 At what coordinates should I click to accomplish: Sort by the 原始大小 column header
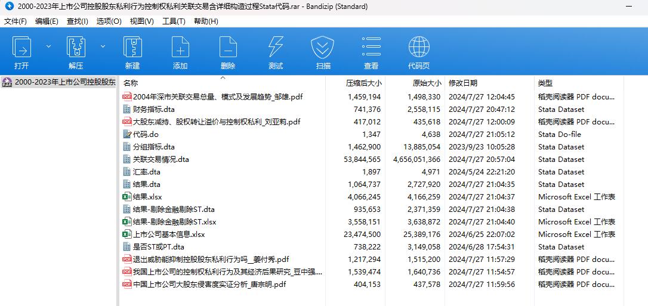pos(427,83)
